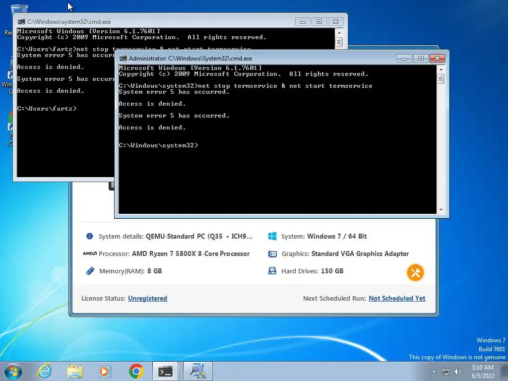Click scrollbar thumb in Administrator cmd
This screenshot has width=508, height=381.
pyautogui.click(x=441, y=79)
